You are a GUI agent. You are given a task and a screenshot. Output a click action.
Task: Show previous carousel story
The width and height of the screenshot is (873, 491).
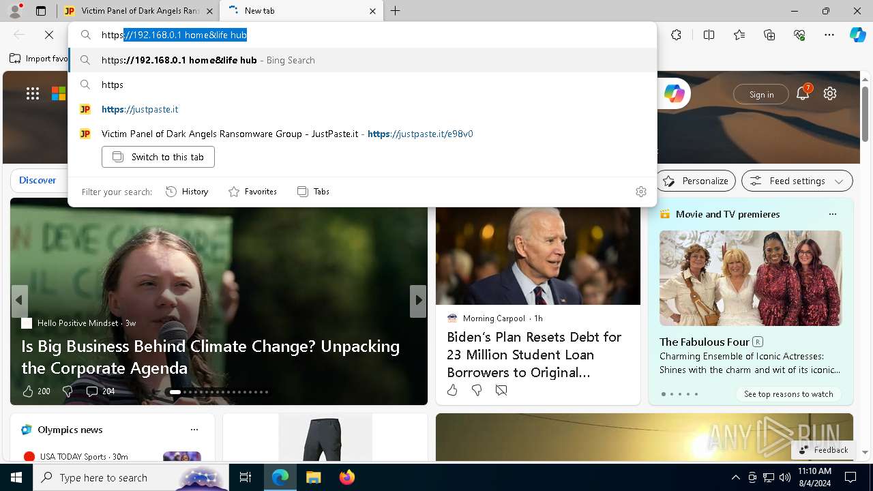pos(19,301)
